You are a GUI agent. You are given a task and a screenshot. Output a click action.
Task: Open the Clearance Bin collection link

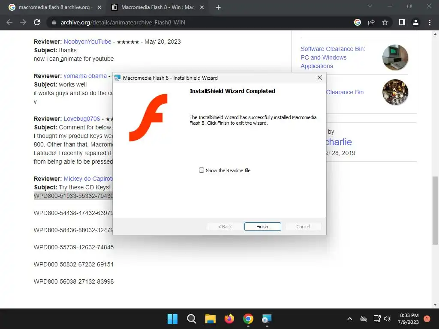tap(345, 92)
